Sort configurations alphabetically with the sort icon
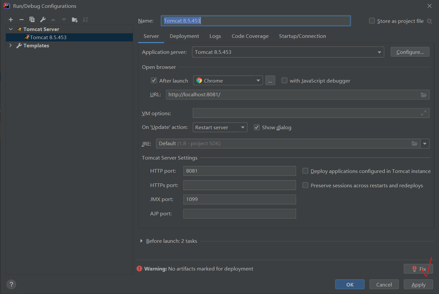 [x=85, y=20]
